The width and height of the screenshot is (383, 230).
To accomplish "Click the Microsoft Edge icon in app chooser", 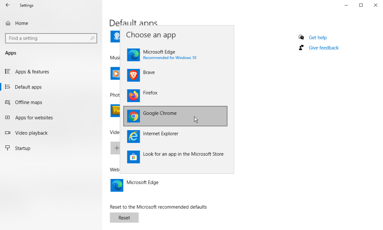I will click(134, 55).
